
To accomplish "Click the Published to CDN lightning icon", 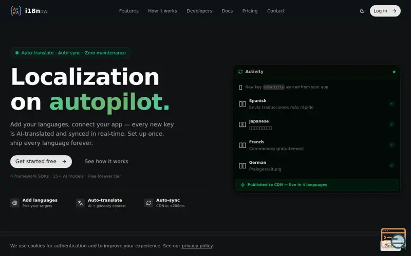I will click(242, 185).
